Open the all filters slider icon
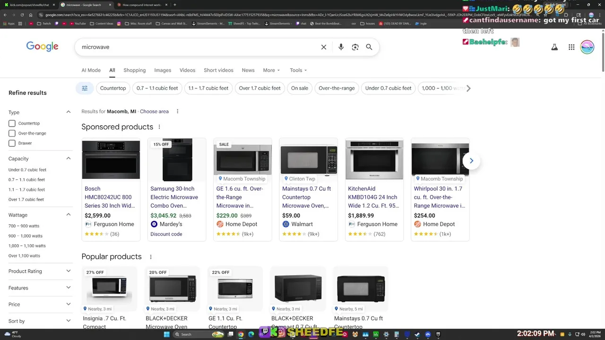The image size is (605, 340). point(85,88)
